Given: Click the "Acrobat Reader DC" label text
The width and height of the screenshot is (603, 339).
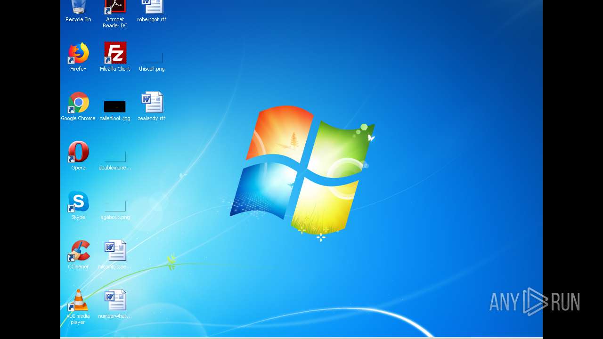Looking at the screenshot, I should pos(115,22).
